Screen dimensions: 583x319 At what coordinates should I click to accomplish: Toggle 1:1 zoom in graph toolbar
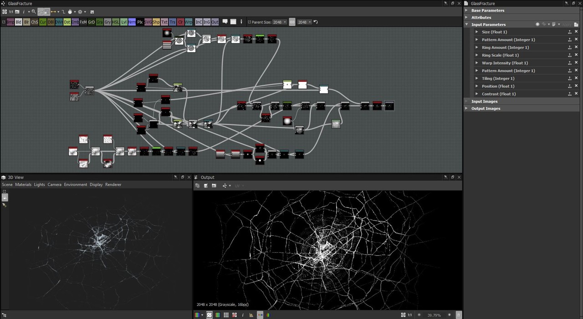tap(11, 12)
